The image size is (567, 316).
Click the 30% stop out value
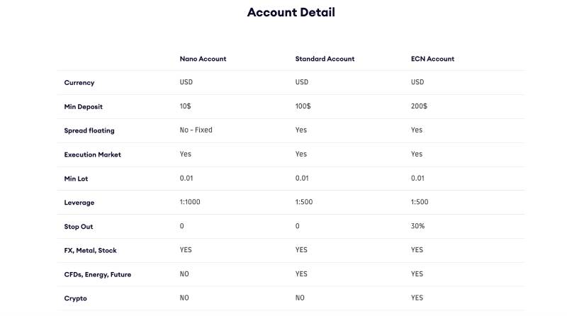[x=417, y=226]
